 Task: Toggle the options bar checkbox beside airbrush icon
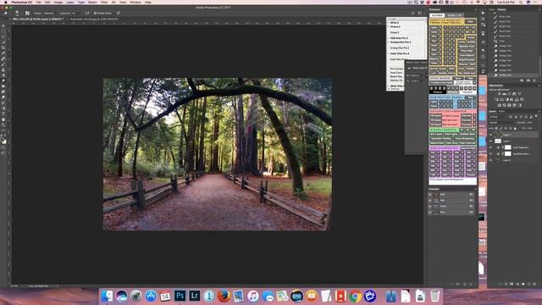point(96,14)
